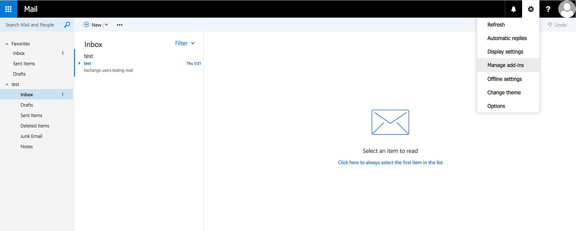Close the settings gear menu
The height and width of the screenshot is (231, 576).
tap(531, 9)
